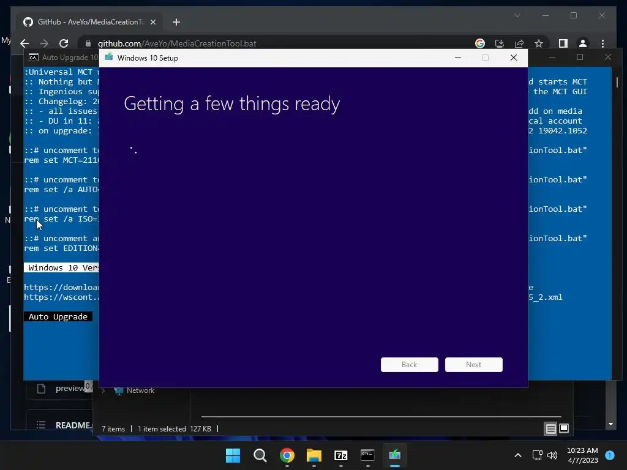This screenshot has height=470, width=627.
Task: Open network status tray icon
Action: pyautogui.click(x=538, y=455)
